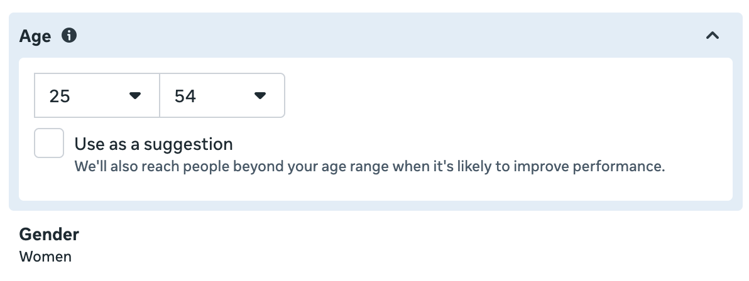Select the Age section heading
This screenshot has width=749, height=281.
pos(35,36)
